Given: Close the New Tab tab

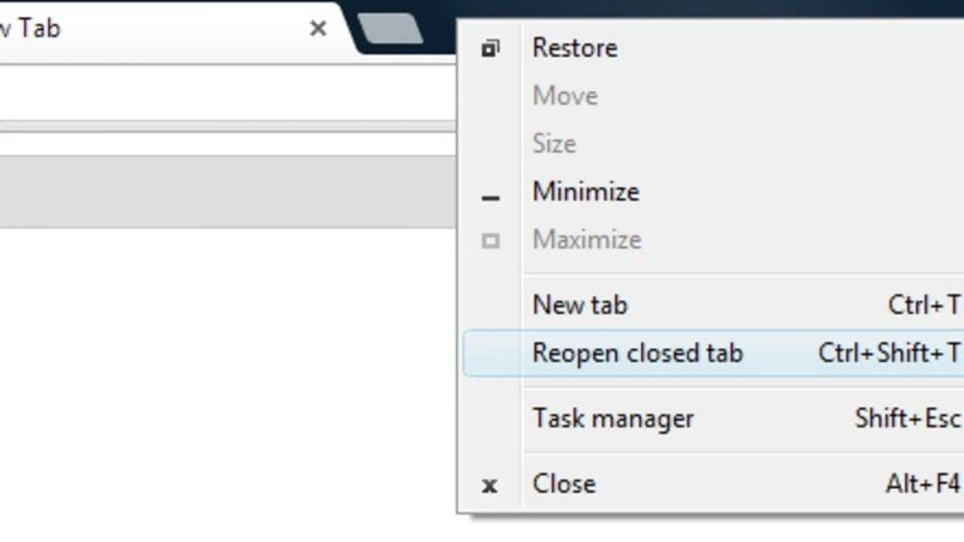Looking at the screenshot, I should pyautogui.click(x=317, y=29).
